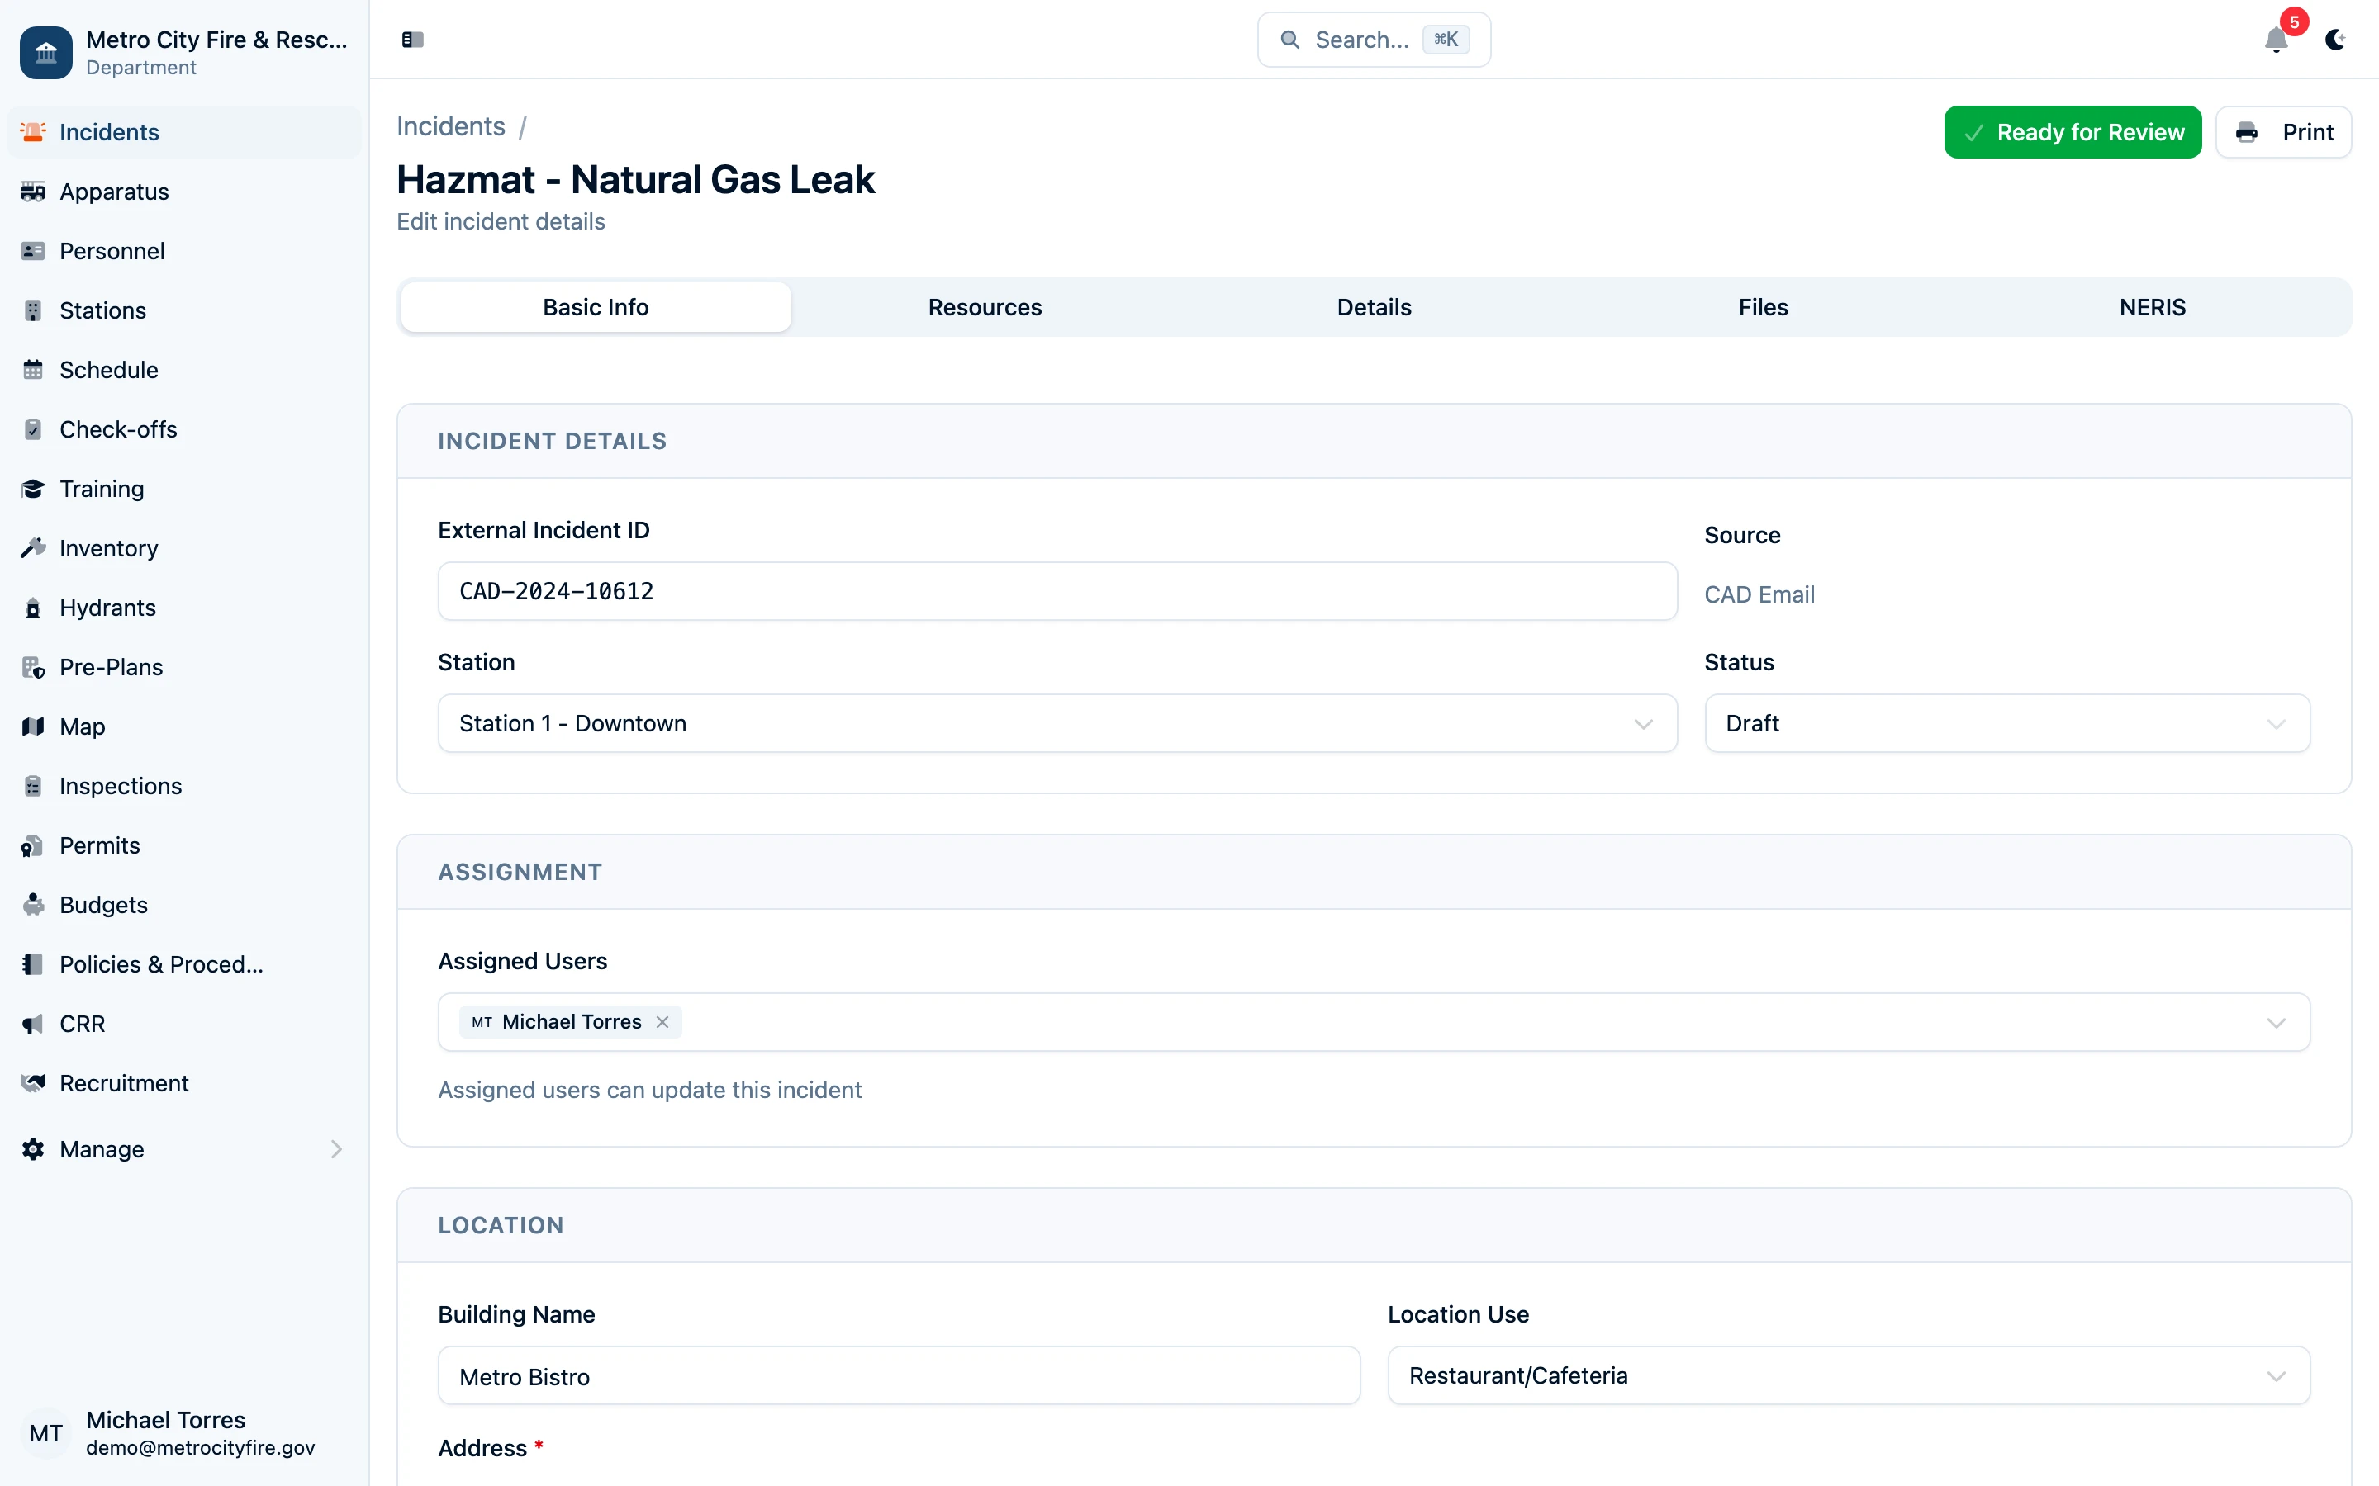This screenshot has width=2379, height=1486.
Task: Remove Michael Torres from Assigned Users
Action: tap(662, 1021)
